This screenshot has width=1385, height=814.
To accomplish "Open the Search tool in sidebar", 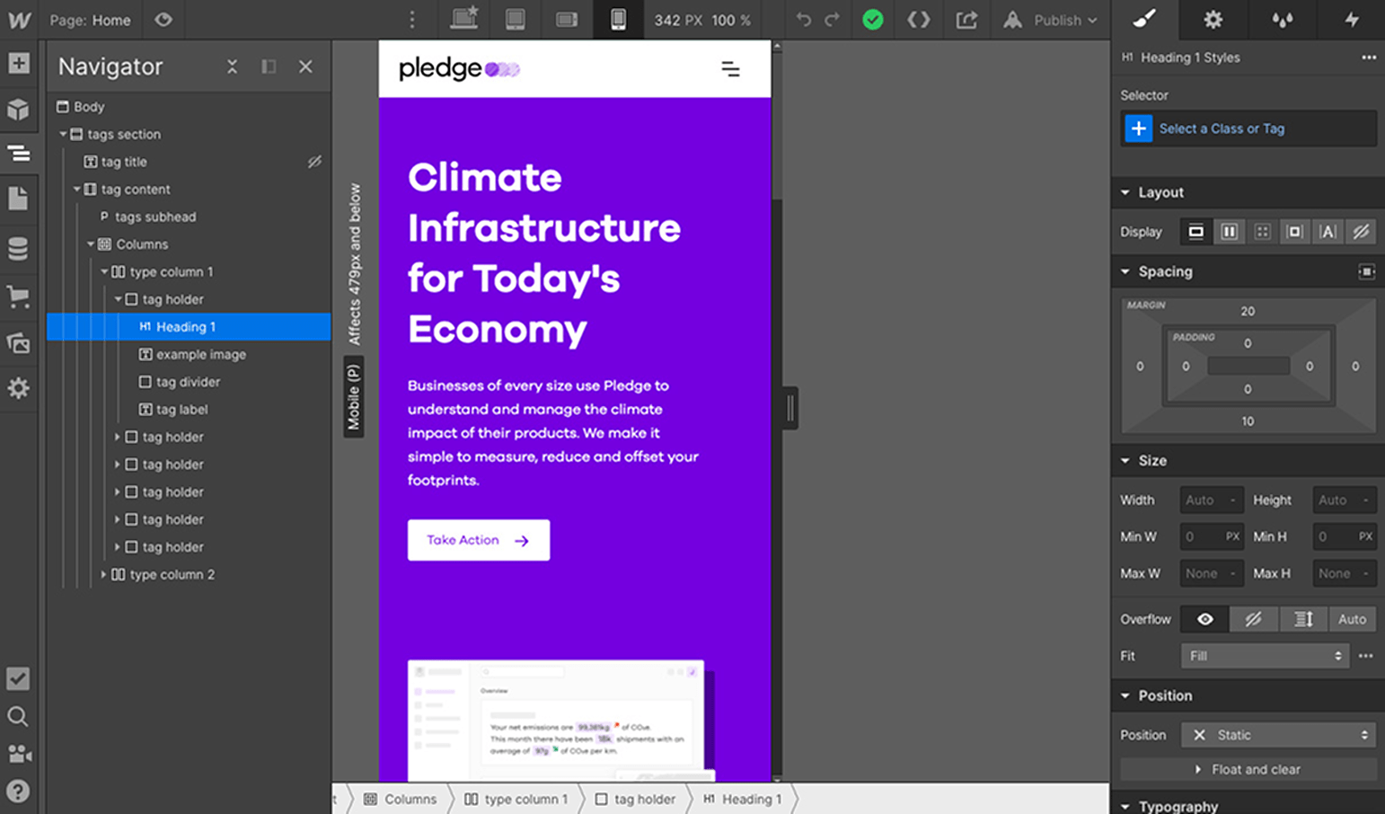I will pyautogui.click(x=18, y=716).
